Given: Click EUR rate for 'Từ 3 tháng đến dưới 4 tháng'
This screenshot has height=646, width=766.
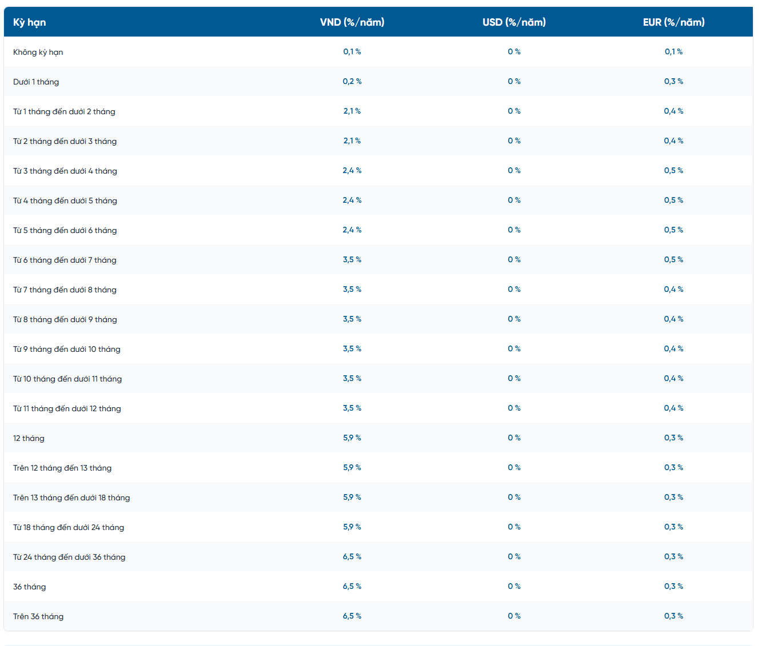Looking at the screenshot, I should [673, 171].
